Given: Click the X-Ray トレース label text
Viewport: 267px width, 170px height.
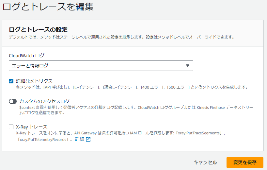Looking at the screenshot, I should [32, 127].
